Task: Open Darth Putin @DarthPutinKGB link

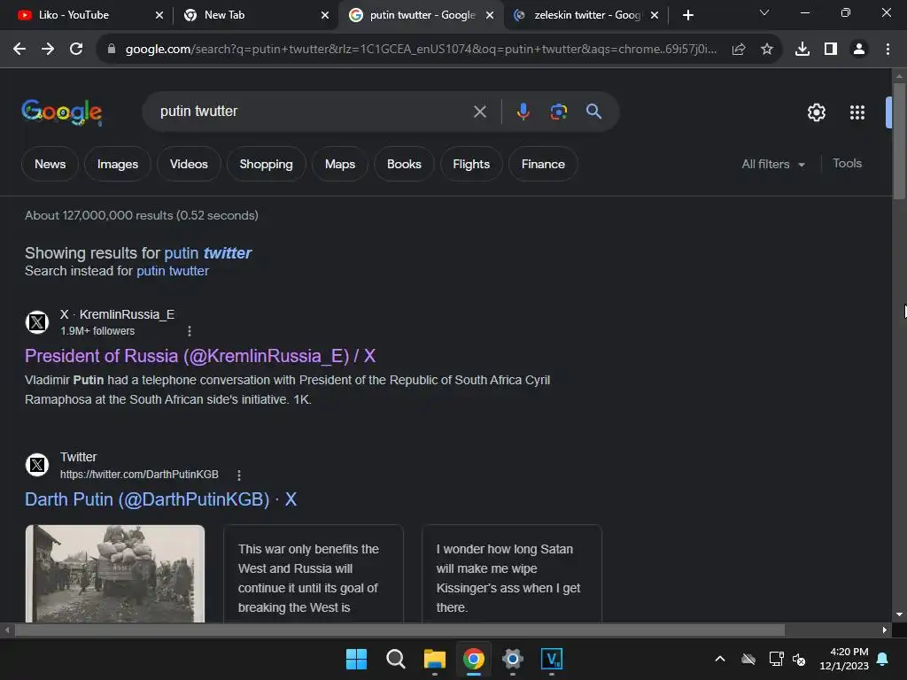Action: tap(161, 499)
